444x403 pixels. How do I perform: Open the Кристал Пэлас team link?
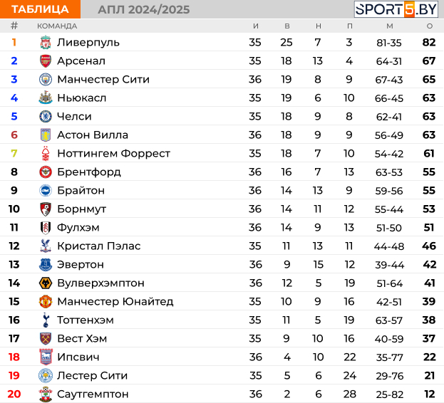[98, 246]
